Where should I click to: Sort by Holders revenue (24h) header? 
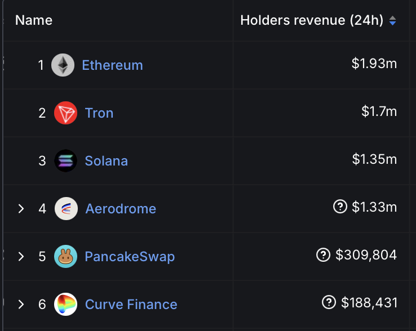click(x=312, y=20)
